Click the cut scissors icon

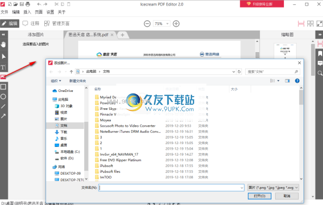[x=56, y=4]
